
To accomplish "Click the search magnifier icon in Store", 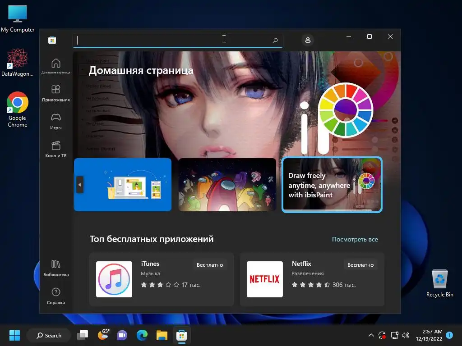I will click(275, 40).
